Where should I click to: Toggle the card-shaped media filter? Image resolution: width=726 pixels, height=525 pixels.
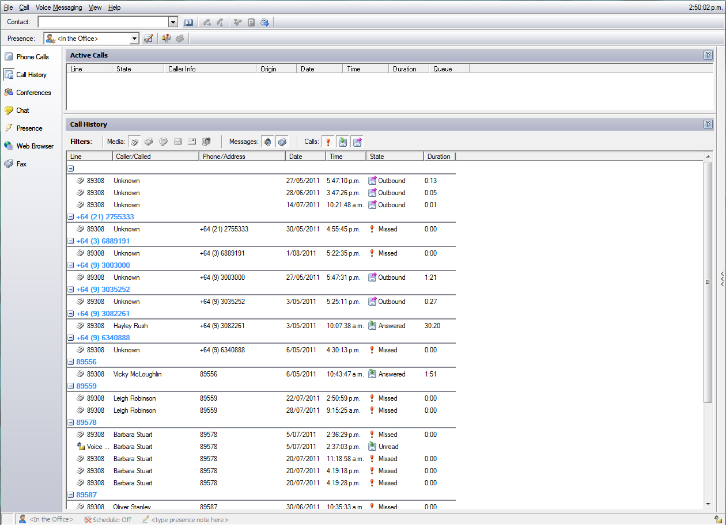[x=192, y=142]
